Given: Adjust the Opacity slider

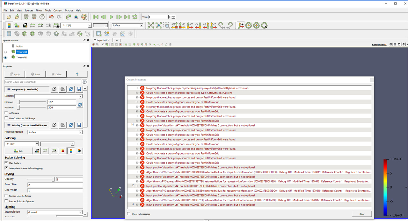Looking at the screenshot, I should (x=41, y=179).
